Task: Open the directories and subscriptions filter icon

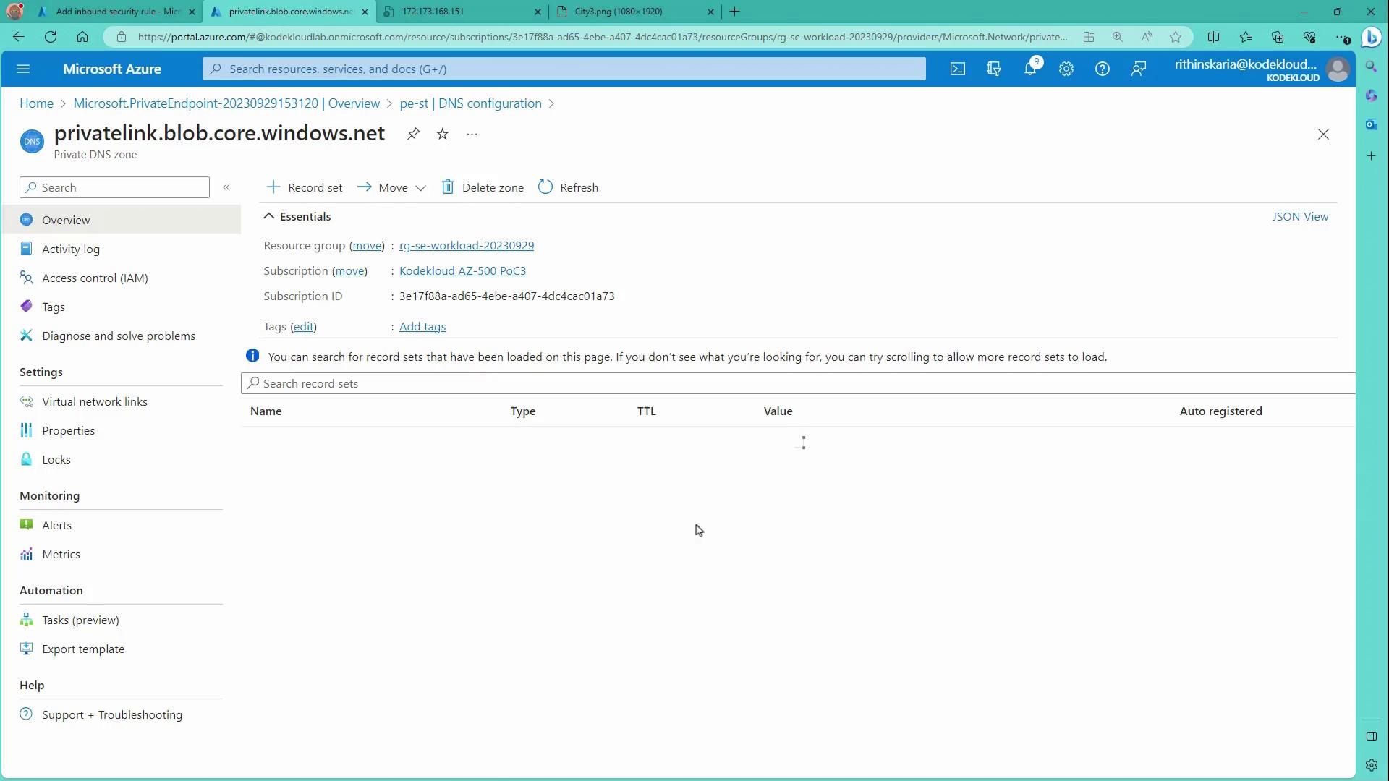Action: pyautogui.click(x=993, y=69)
